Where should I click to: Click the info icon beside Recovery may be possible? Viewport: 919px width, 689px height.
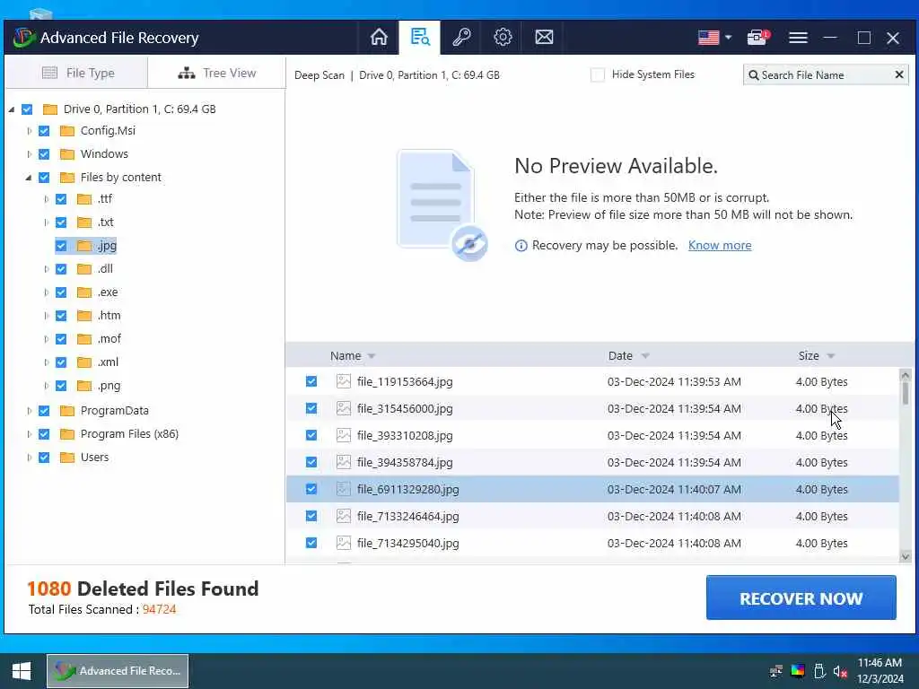pos(521,246)
